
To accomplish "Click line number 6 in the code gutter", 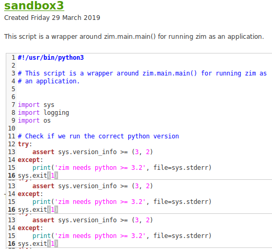I will point(13,97).
